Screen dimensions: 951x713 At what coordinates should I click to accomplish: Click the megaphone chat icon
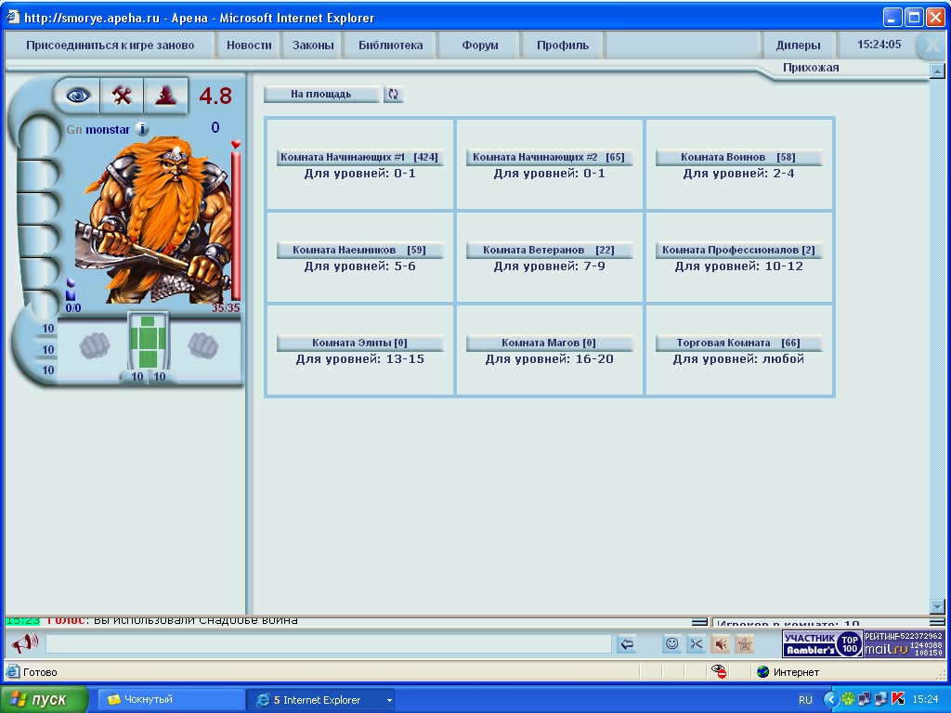click(x=25, y=643)
